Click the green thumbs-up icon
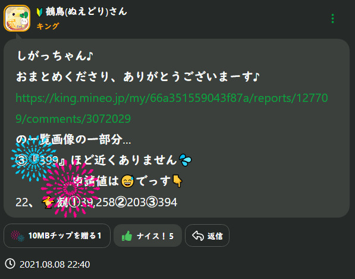355x279 pixels. point(127,235)
